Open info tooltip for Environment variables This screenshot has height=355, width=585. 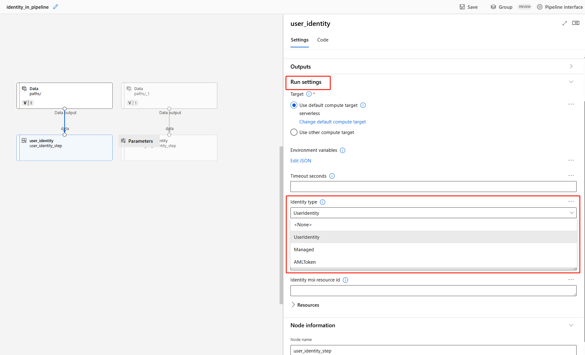click(x=343, y=150)
